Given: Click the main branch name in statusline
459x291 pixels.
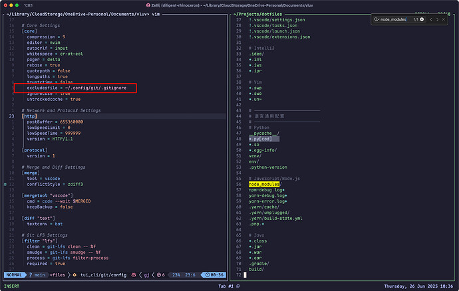Looking at the screenshot, I should click(39, 275).
